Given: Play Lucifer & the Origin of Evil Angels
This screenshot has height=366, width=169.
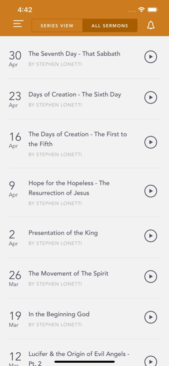Looking at the screenshot, I should pos(151,360).
